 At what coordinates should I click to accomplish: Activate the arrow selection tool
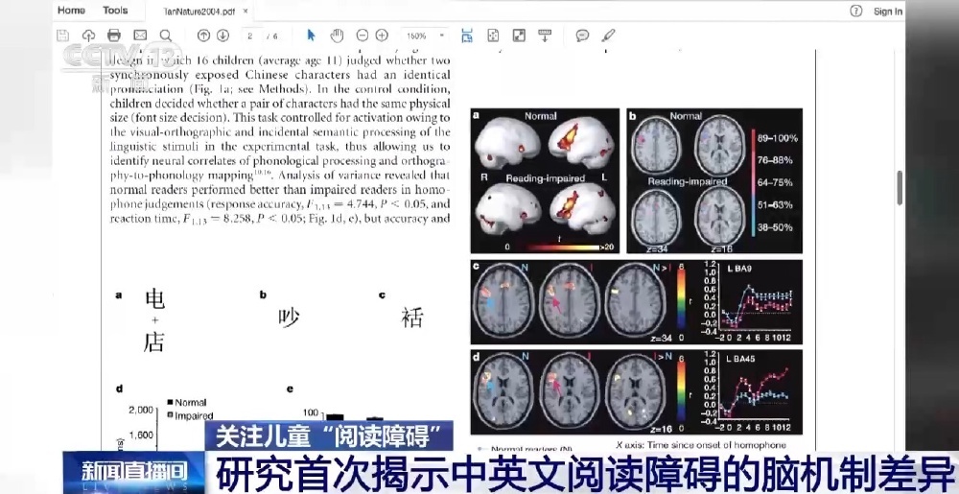click(311, 36)
